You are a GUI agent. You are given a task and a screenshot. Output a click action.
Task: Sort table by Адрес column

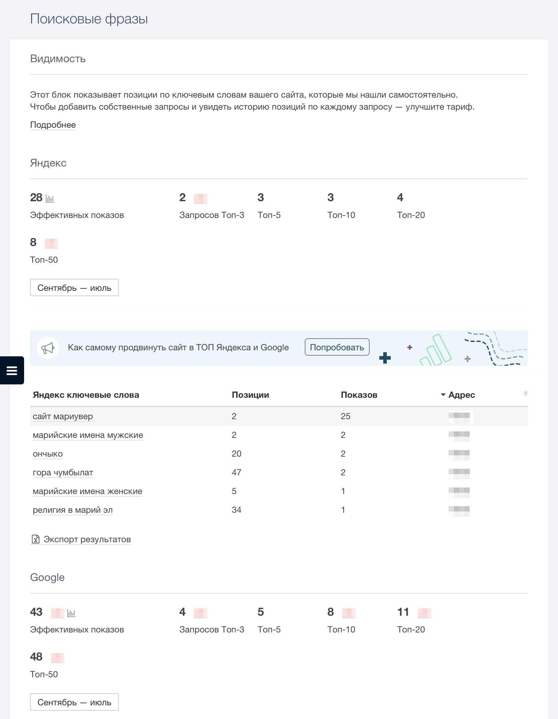point(461,395)
